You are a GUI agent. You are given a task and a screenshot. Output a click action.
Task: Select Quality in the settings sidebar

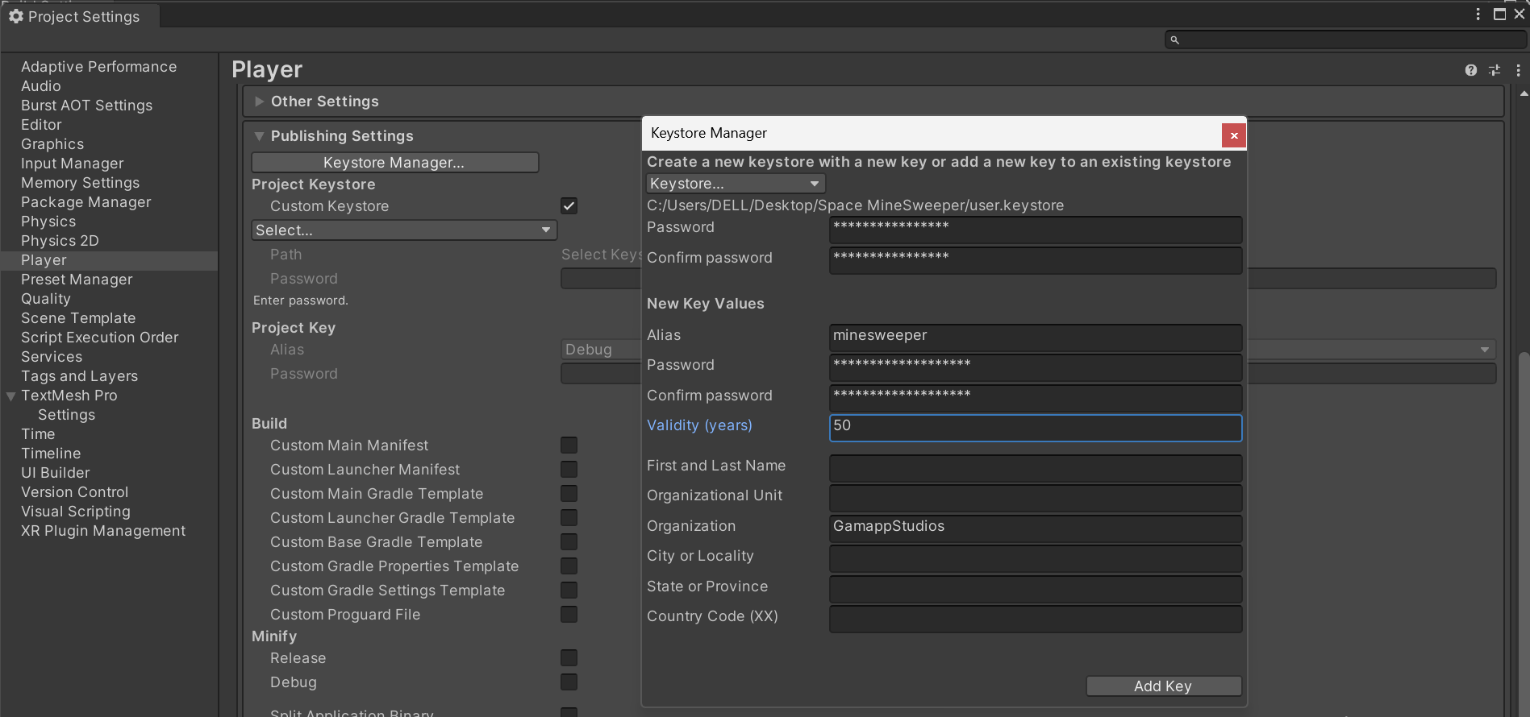[x=46, y=299]
